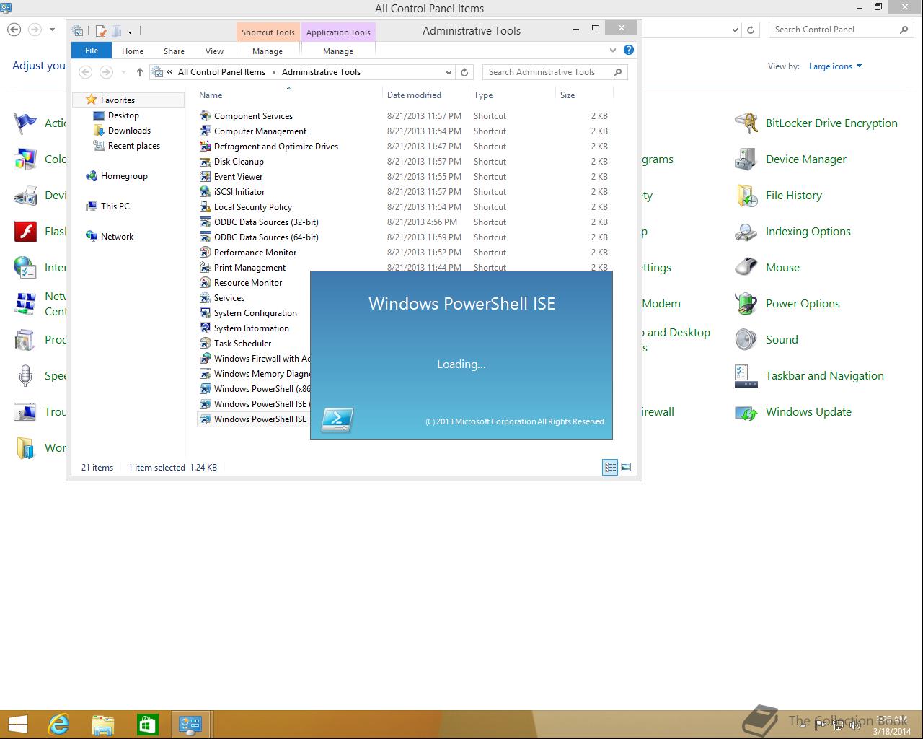Image resolution: width=923 pixels, height=739 pixels.
Task: Open File Explorer from taskbar
Action: pyautogui.click(x=103, y=725)
